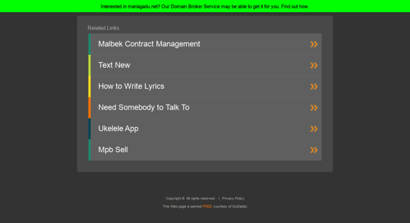Click the yellow color bar beside How to Write Lyrics
410x223 pixels.
(x=89, y=86)
